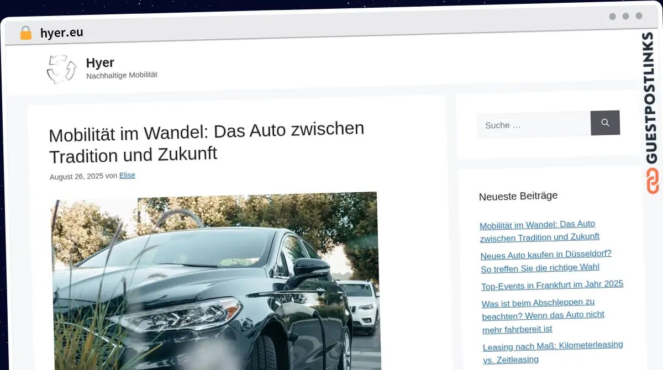This screenshot has height=370, width=663.
Task: Click the leftmost gray window dot
Action: [x=612, y=17]
